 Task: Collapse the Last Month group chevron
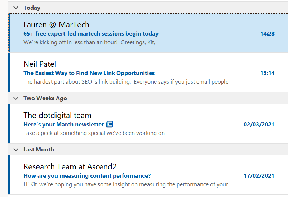pyautogui.click(x=16, y=149)
